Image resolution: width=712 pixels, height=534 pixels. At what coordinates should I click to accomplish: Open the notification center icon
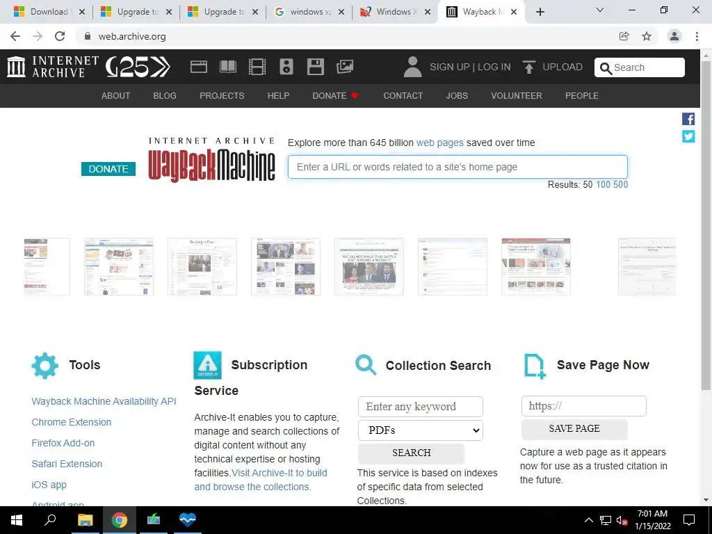(x=689, y=520)
